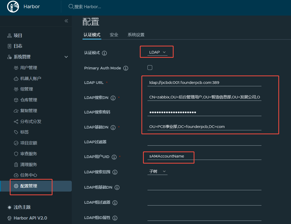Open 项目 in the sidebar

[x=18, y=36]
